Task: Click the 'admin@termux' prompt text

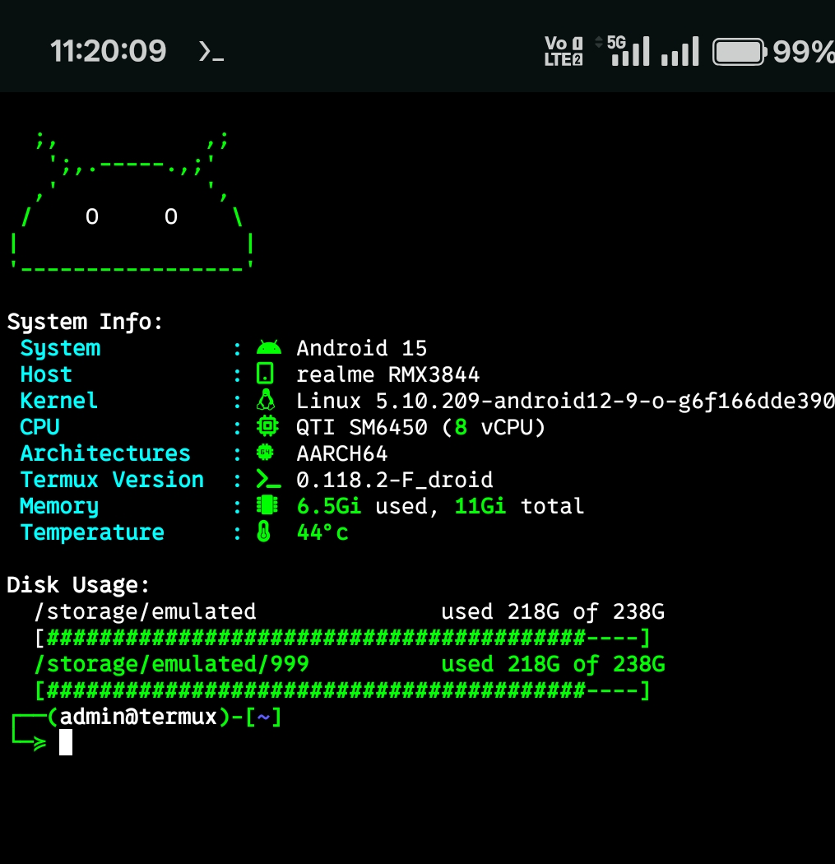Action: pyautogui.click(x=138, y=717)
